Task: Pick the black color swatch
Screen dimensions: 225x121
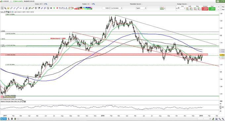Action: point(81,8)
